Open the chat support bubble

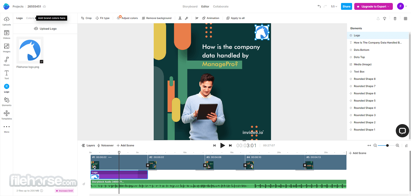pyautogui.click(x=402, y=131)
